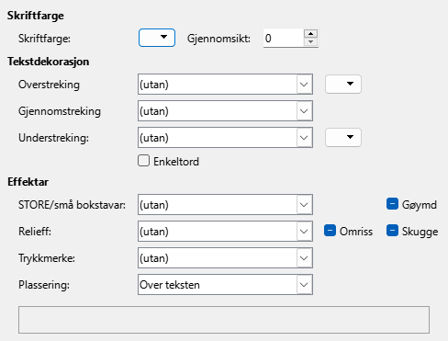The image size is (448, 341).
Task: Open the STORE/små bokstavar dropdown
Action: pos(225,205)
